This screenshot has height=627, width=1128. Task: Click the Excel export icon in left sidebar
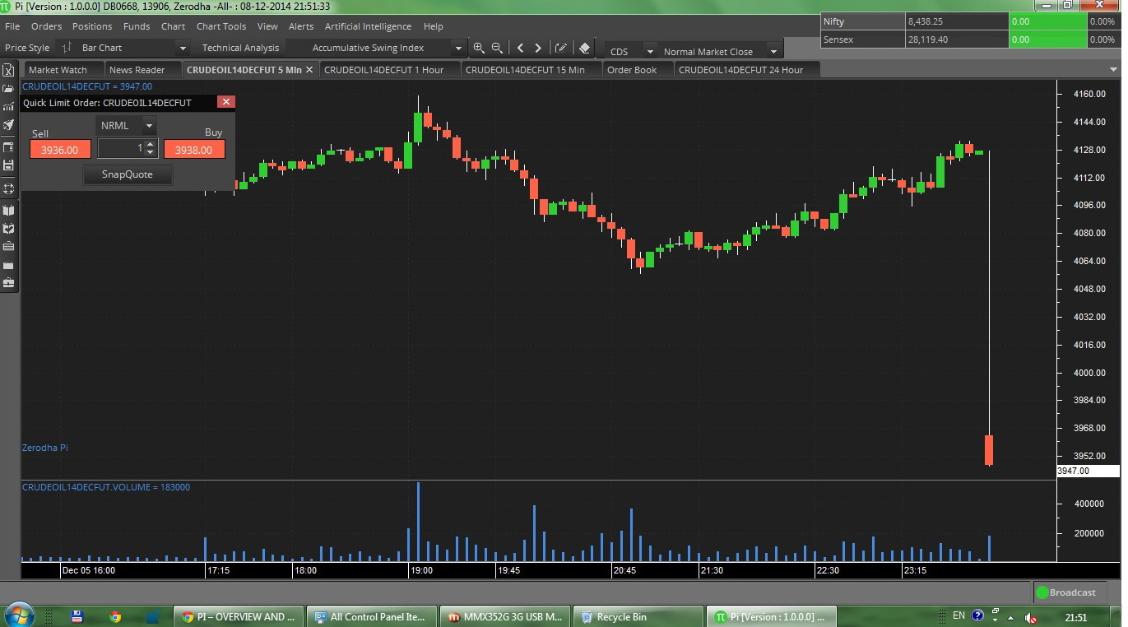tap(8, 70)
